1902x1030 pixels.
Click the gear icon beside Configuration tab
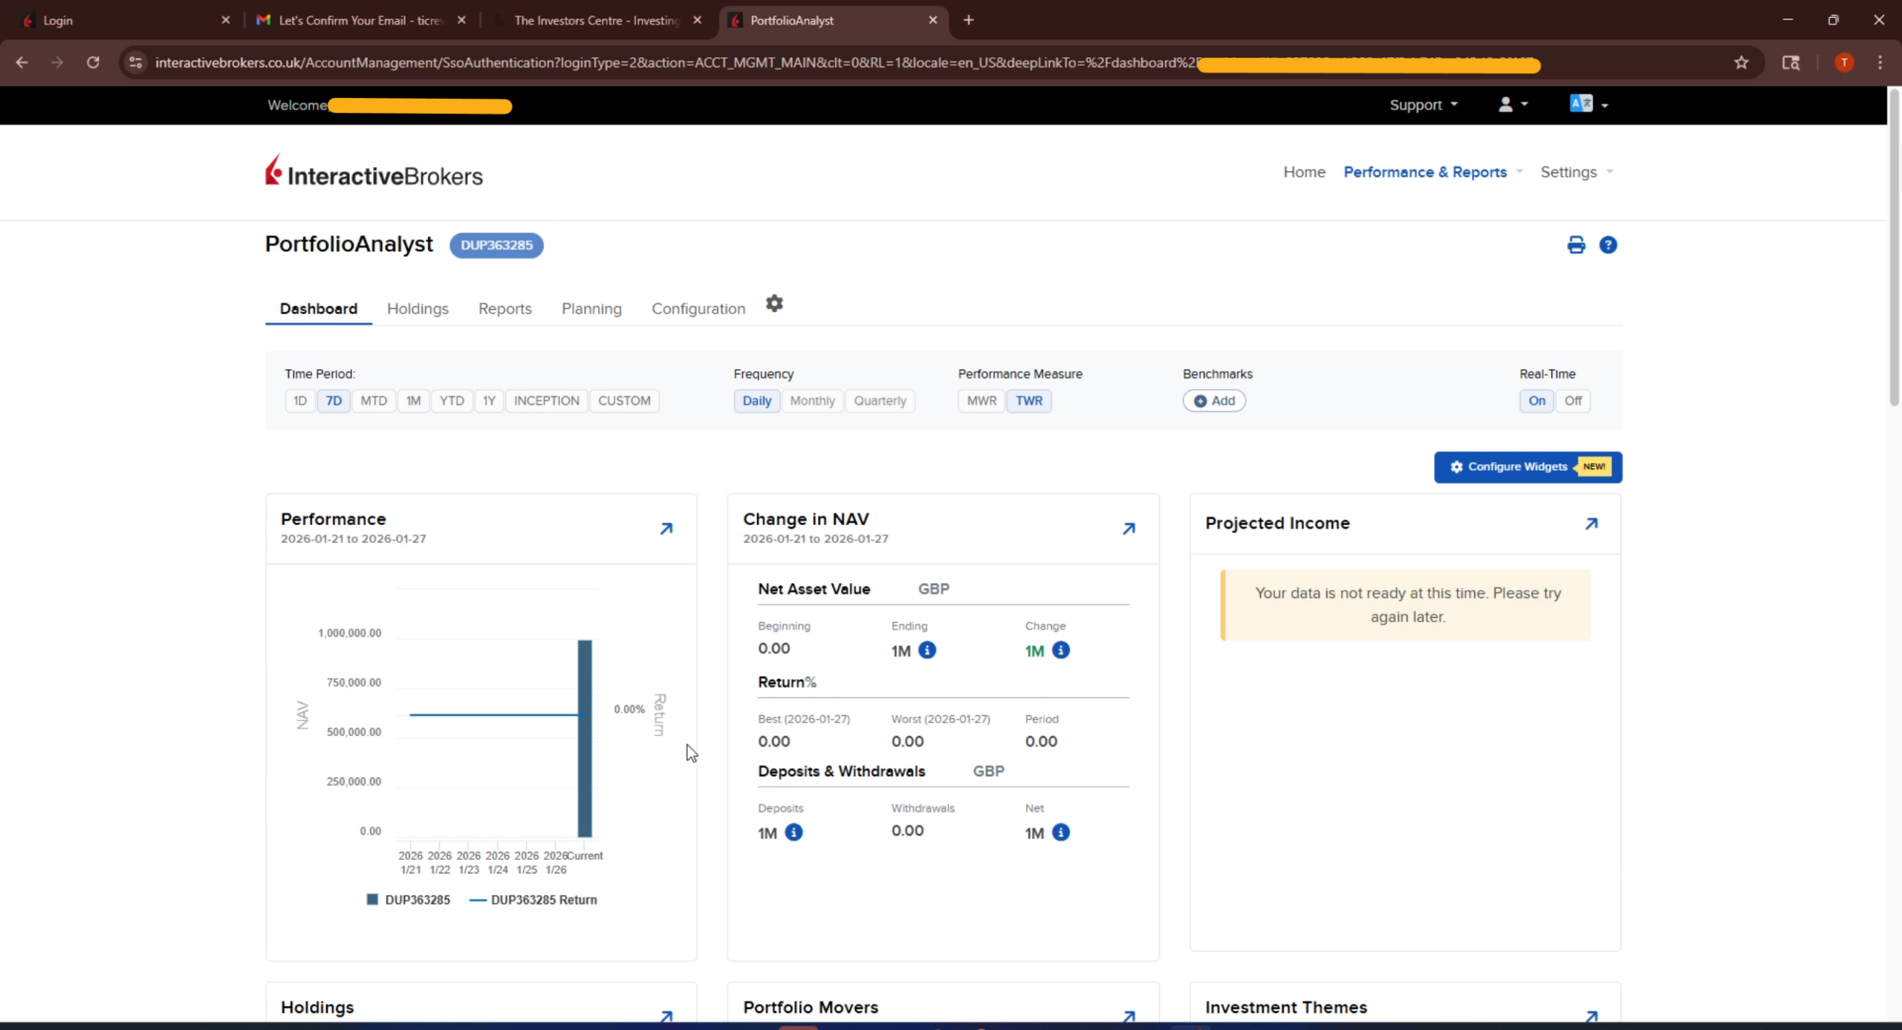(774, 304)
